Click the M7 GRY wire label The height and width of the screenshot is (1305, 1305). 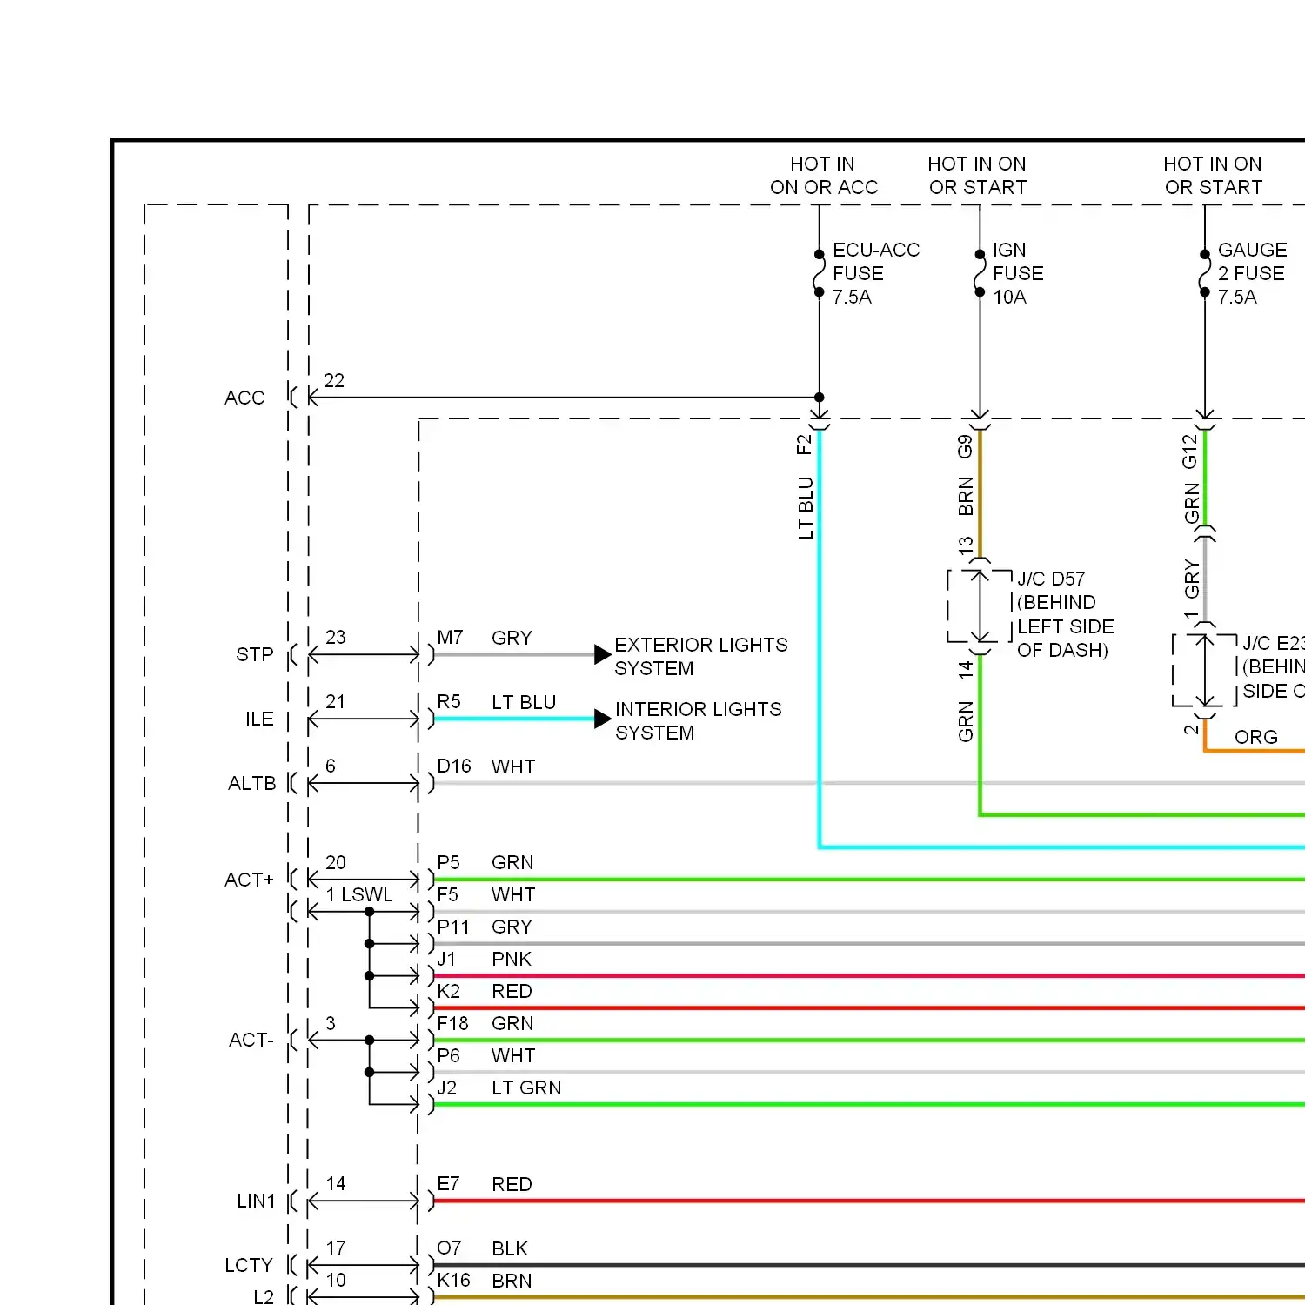[x=485, y=638]
